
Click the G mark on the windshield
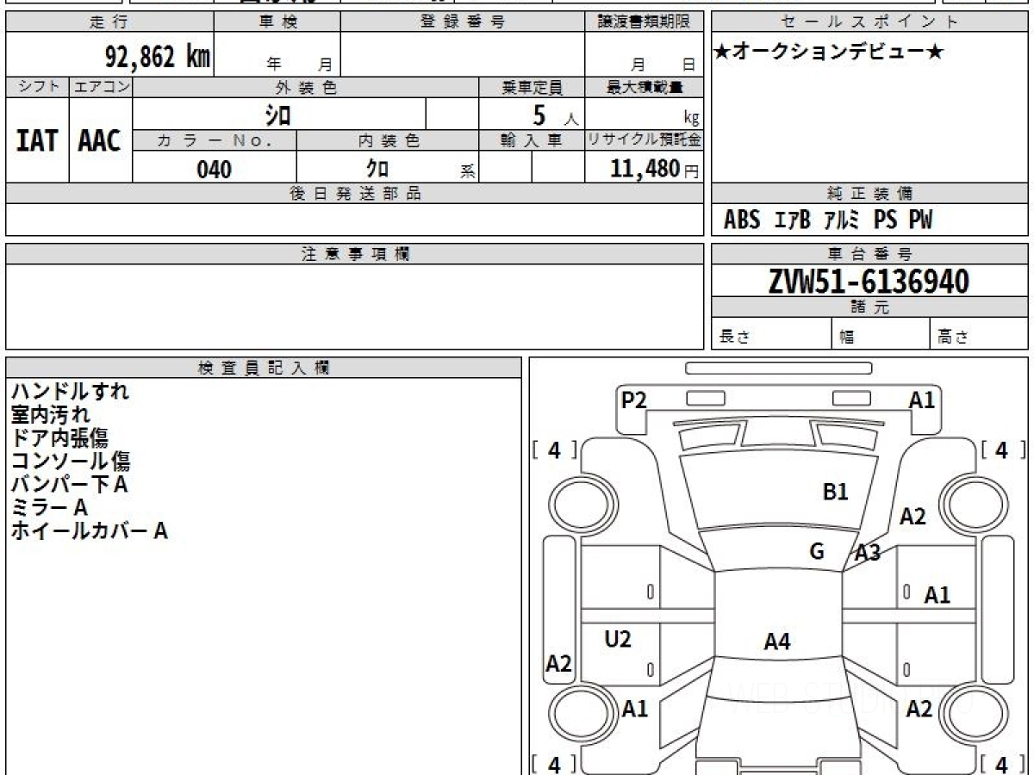tap(818, 551)
